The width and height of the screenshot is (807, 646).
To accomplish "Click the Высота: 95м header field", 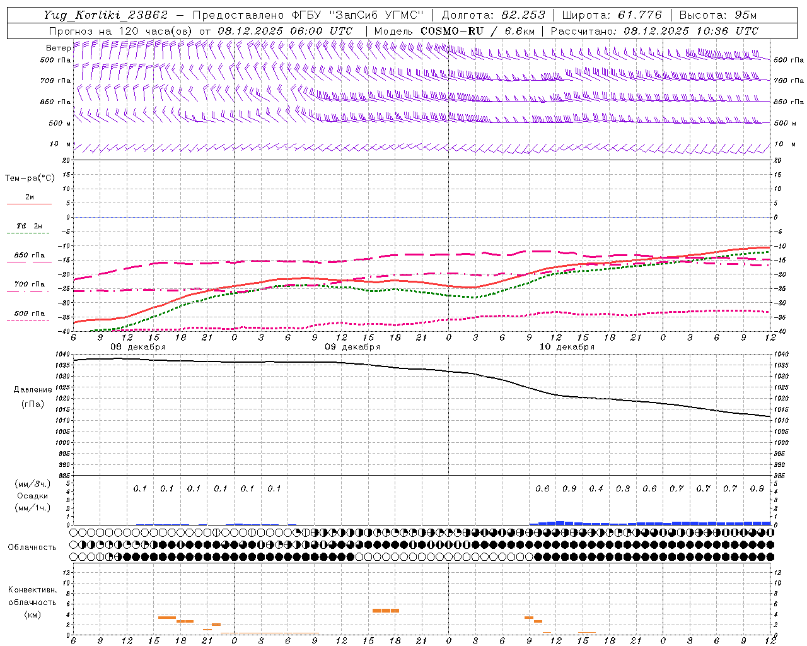I will click(x=718, y=15).
